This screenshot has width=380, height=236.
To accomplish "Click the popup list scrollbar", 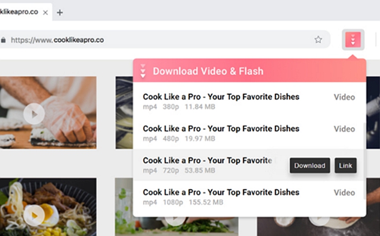I will click(x=365, y=161).
